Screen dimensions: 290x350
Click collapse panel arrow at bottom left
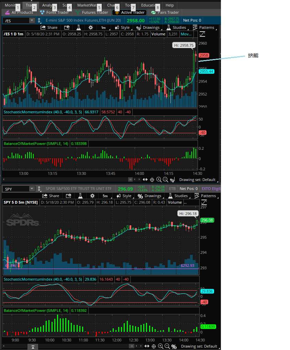coord(33,347)
